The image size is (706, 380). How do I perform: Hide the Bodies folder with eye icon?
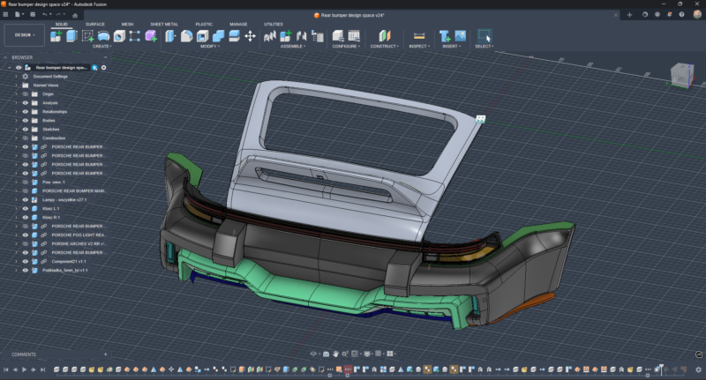(x=25, y=120)
